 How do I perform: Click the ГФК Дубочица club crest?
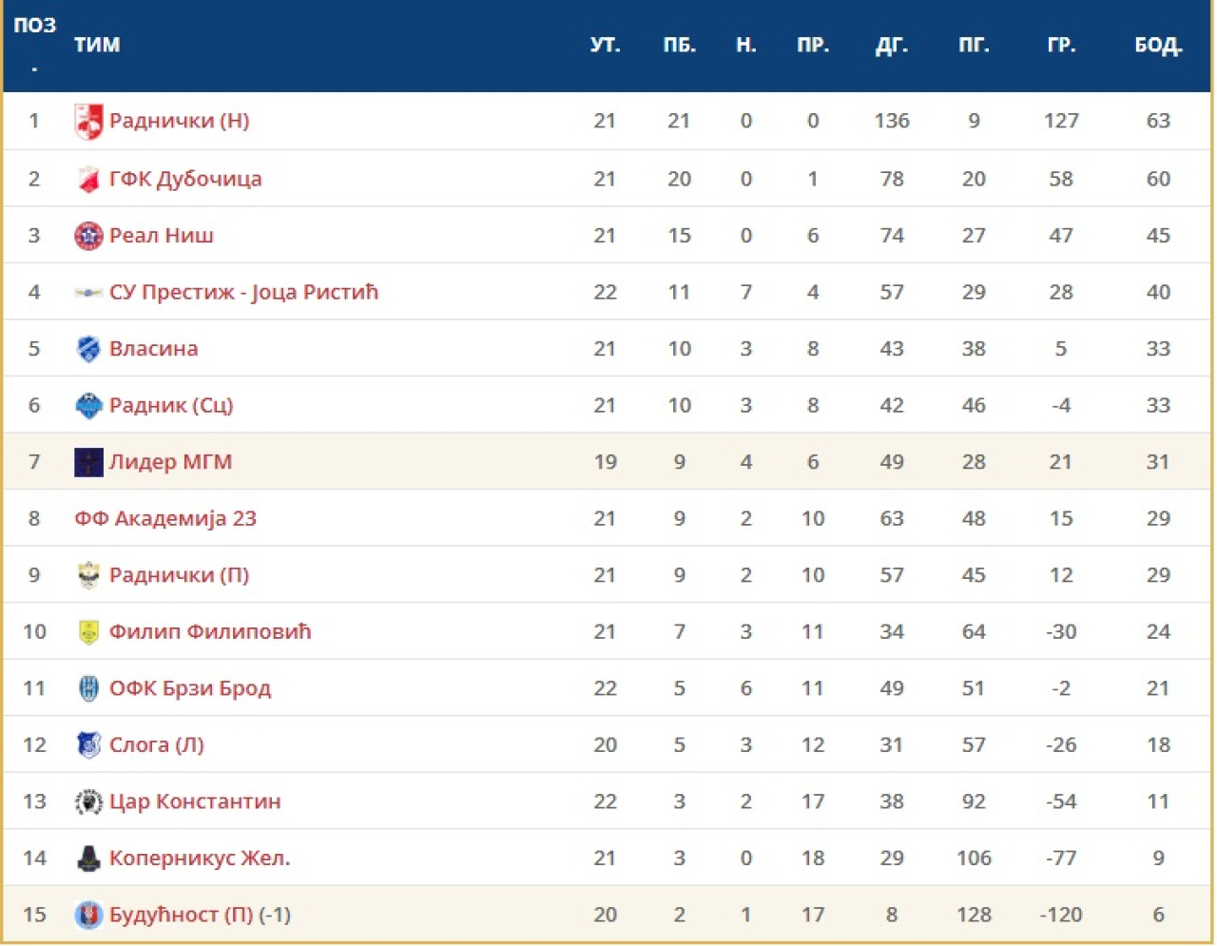(88, 179)
